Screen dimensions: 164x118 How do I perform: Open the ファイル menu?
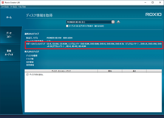click(5, 7)
